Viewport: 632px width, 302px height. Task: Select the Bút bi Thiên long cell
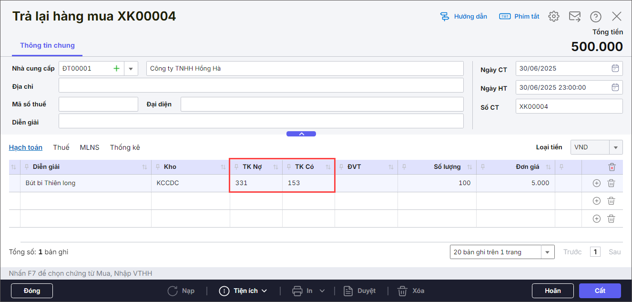pyautogui.click(x=86, y=183)
